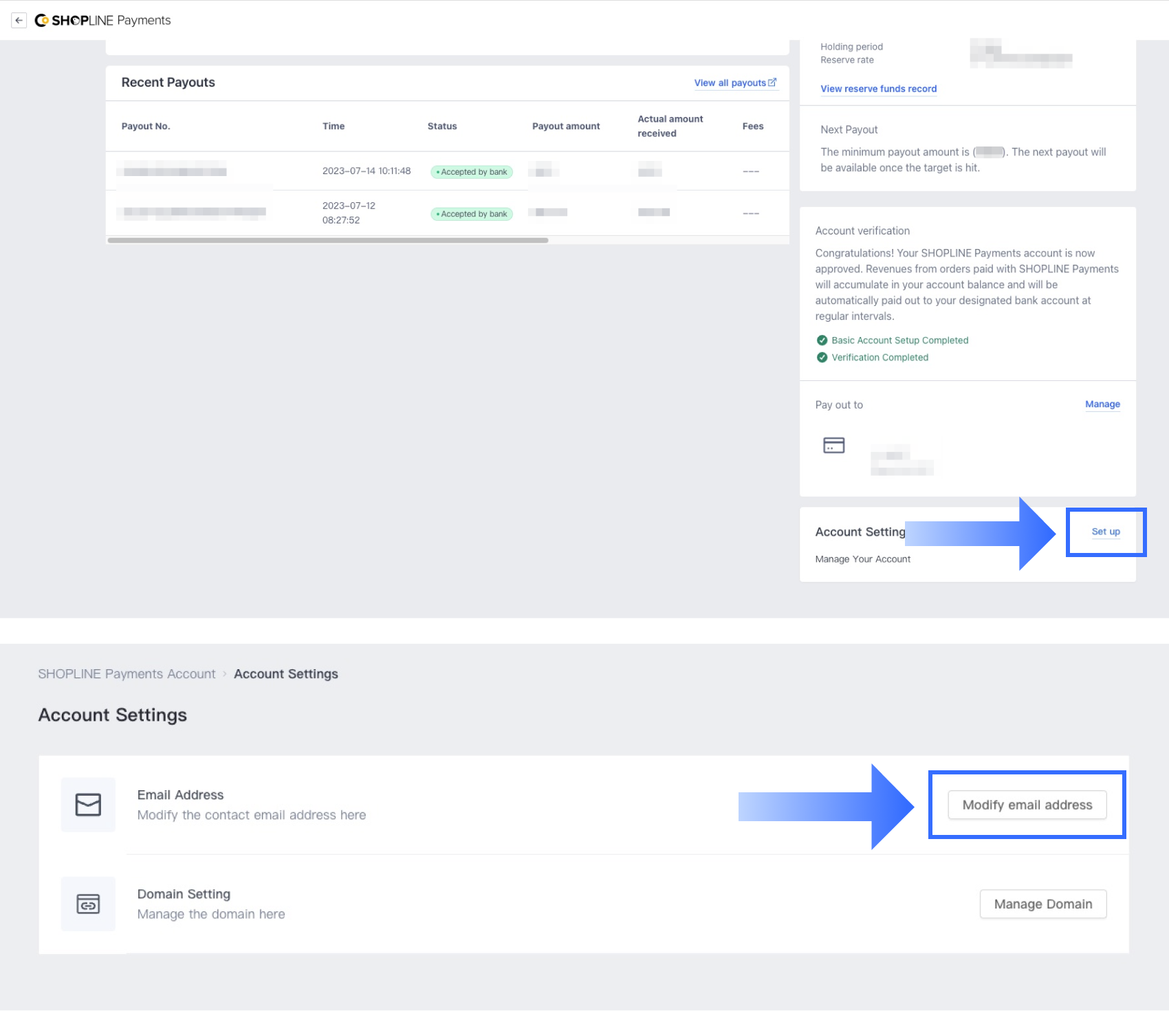Viewport: 1169px width, 1011px height.
Task: Click Manage next to Pay out to
Action: pyautogui.click(x=1102, y=404)
